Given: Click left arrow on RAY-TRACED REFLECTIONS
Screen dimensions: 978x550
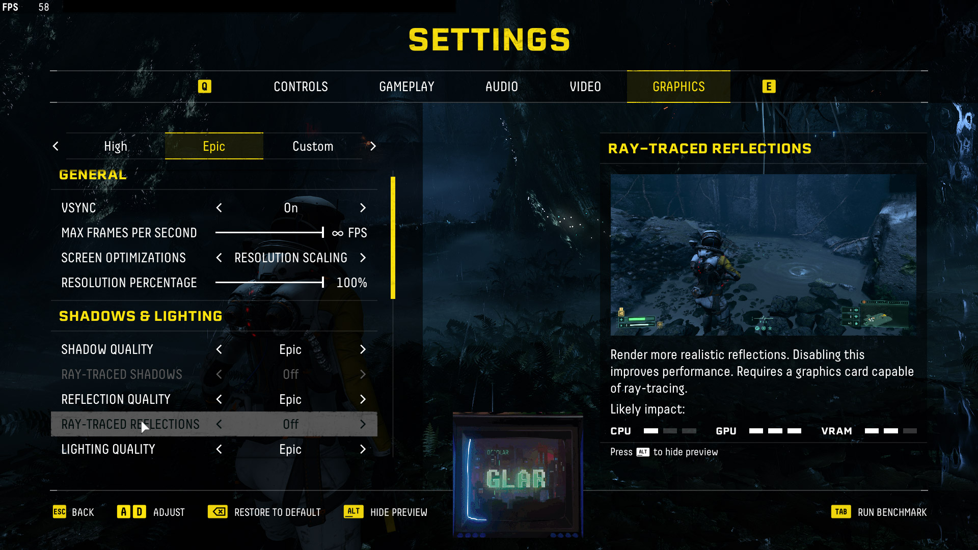Looking at the screenshot, I should (219, 424).
